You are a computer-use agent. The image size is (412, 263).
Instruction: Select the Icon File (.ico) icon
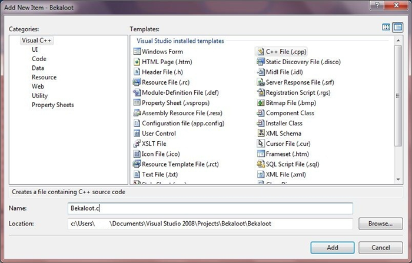coord(137,154)
